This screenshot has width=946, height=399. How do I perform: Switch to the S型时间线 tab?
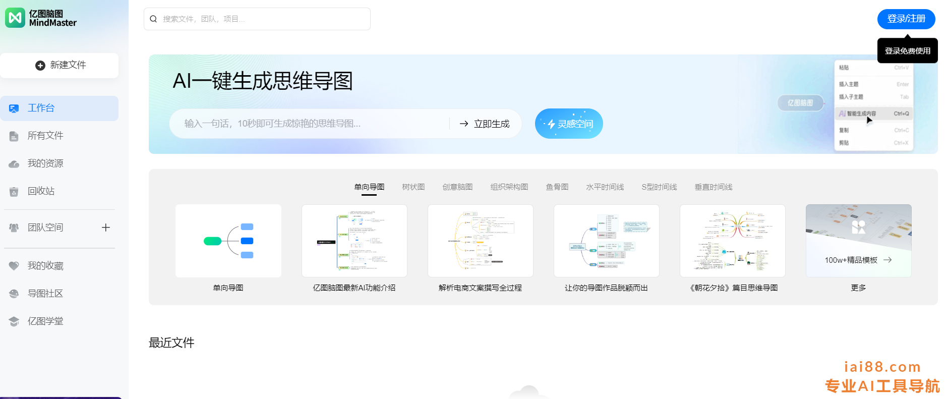659,187
